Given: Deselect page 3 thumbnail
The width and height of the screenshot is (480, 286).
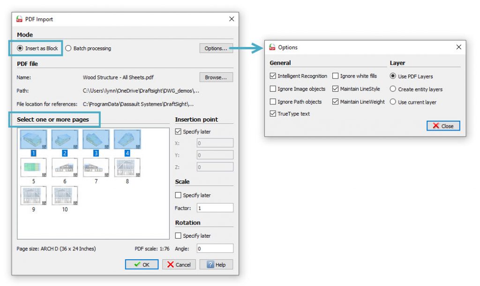Looking at the screenshot, I should click(96, 139).
